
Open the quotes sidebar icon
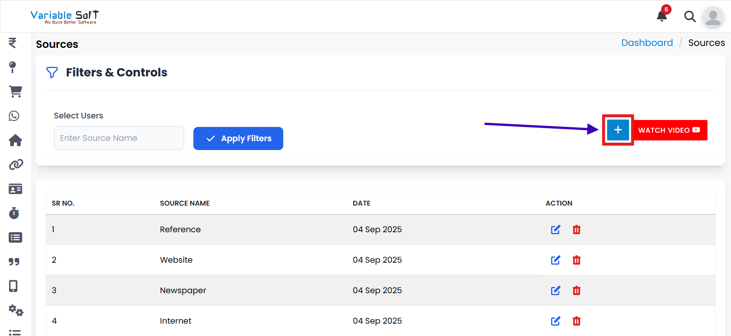(x=14, y=262)
